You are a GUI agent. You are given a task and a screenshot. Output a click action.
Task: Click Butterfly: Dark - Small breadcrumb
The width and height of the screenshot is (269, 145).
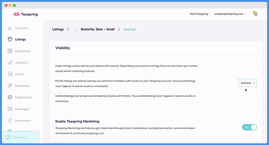click(98, 29)
